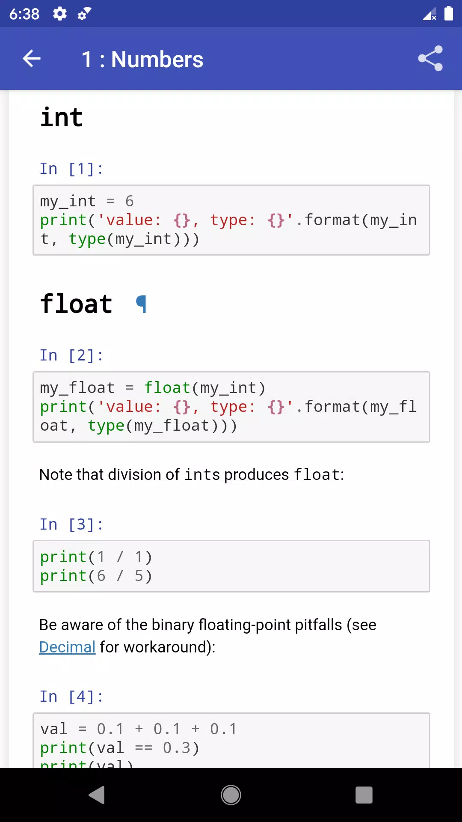Tap the Android home circle button
This screenshot has width=462, height=822.
[x=231, y=795]
